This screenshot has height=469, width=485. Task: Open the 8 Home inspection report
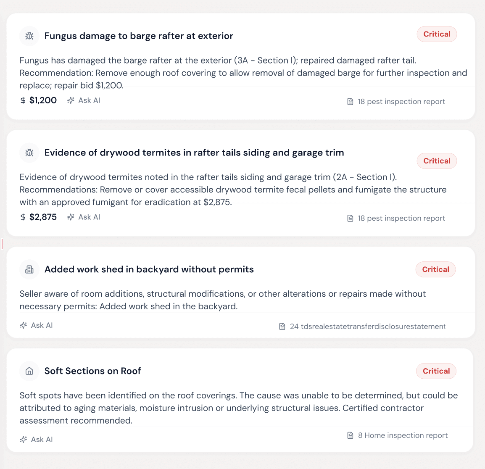403,435
